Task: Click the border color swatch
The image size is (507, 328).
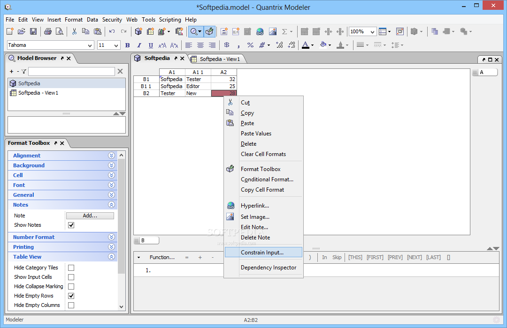Action: click(340, 45)
